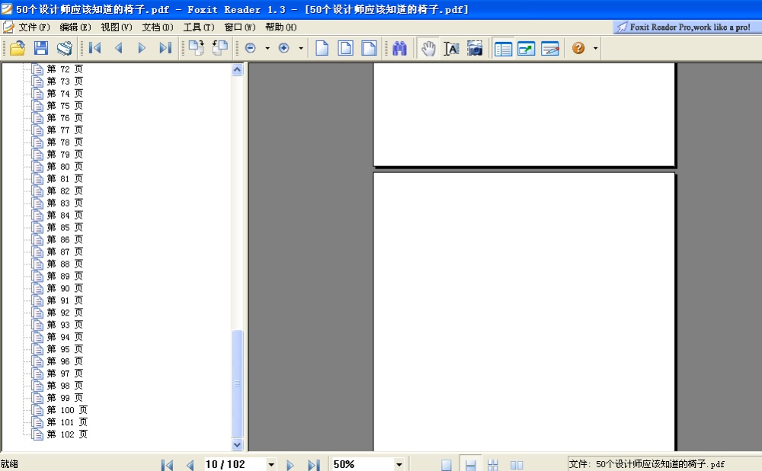The height and width of the screenshot is (471, 762).
Task: Activate the Text Select tool
Action: point(451,48)
